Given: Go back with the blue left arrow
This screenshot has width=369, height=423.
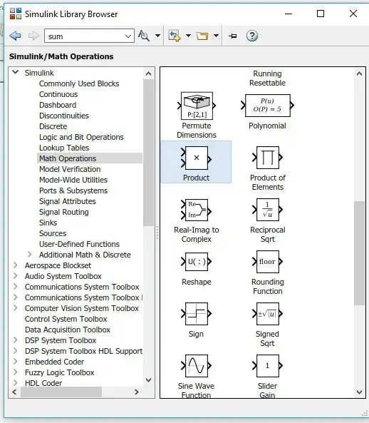Looking at the screenshot, I should pyautogui.click(x=16, y=36).
